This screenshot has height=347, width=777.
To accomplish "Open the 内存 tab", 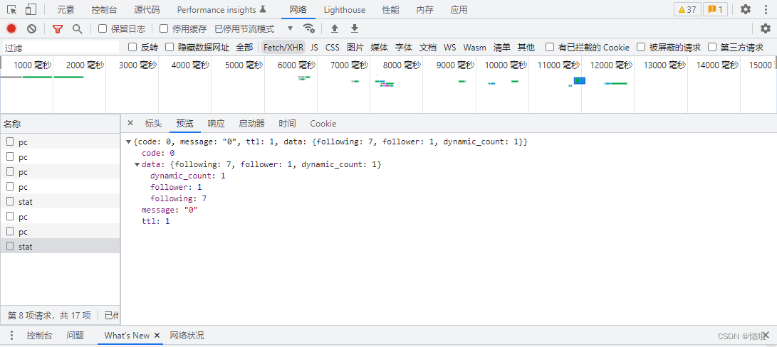I will pyautogui.click(x=424, y=9).
